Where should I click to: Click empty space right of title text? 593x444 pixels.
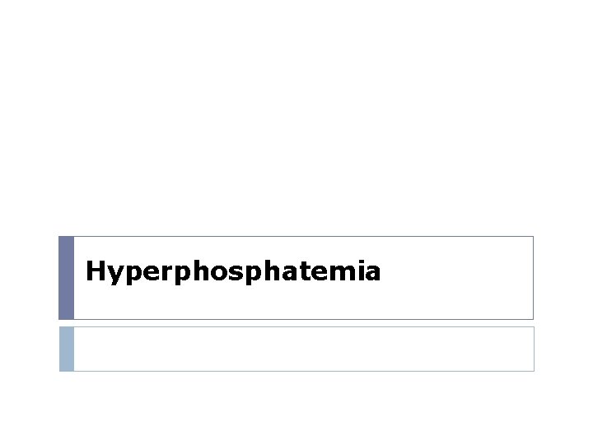click(x=455, y=272)
